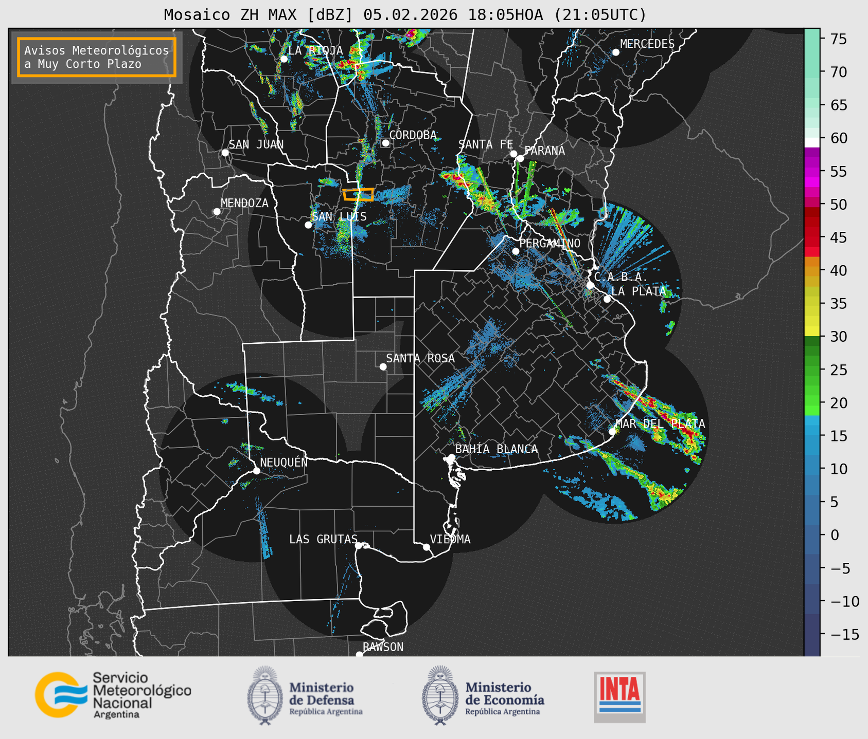The image size is (868, 739).
Task: Click the SANTA ROSA map label
Action: [420, 358]
